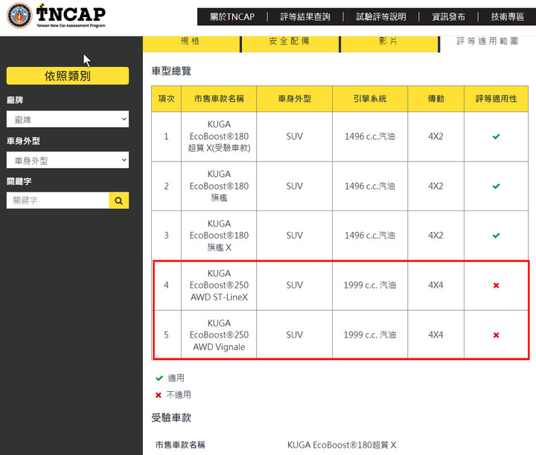Open the 技術專區 menu

(507, 16)
